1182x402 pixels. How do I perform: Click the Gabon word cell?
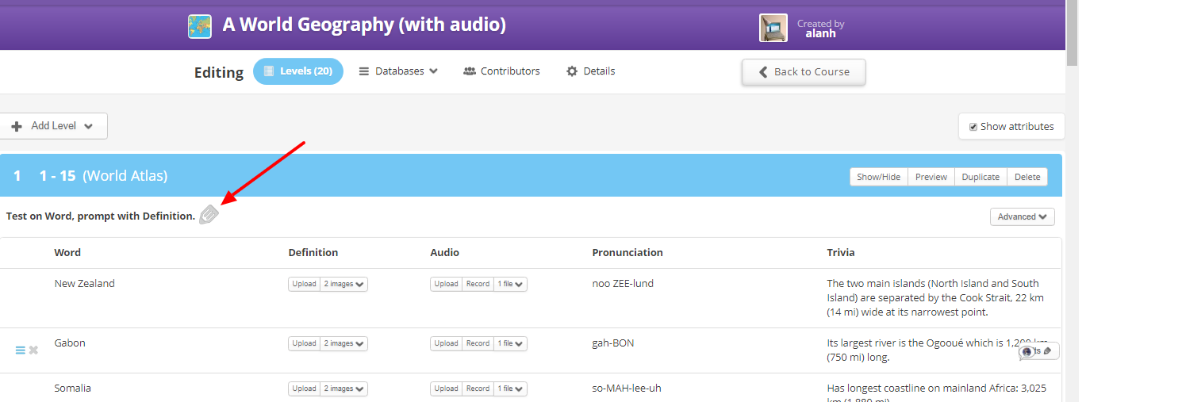(x=70, y=343)
